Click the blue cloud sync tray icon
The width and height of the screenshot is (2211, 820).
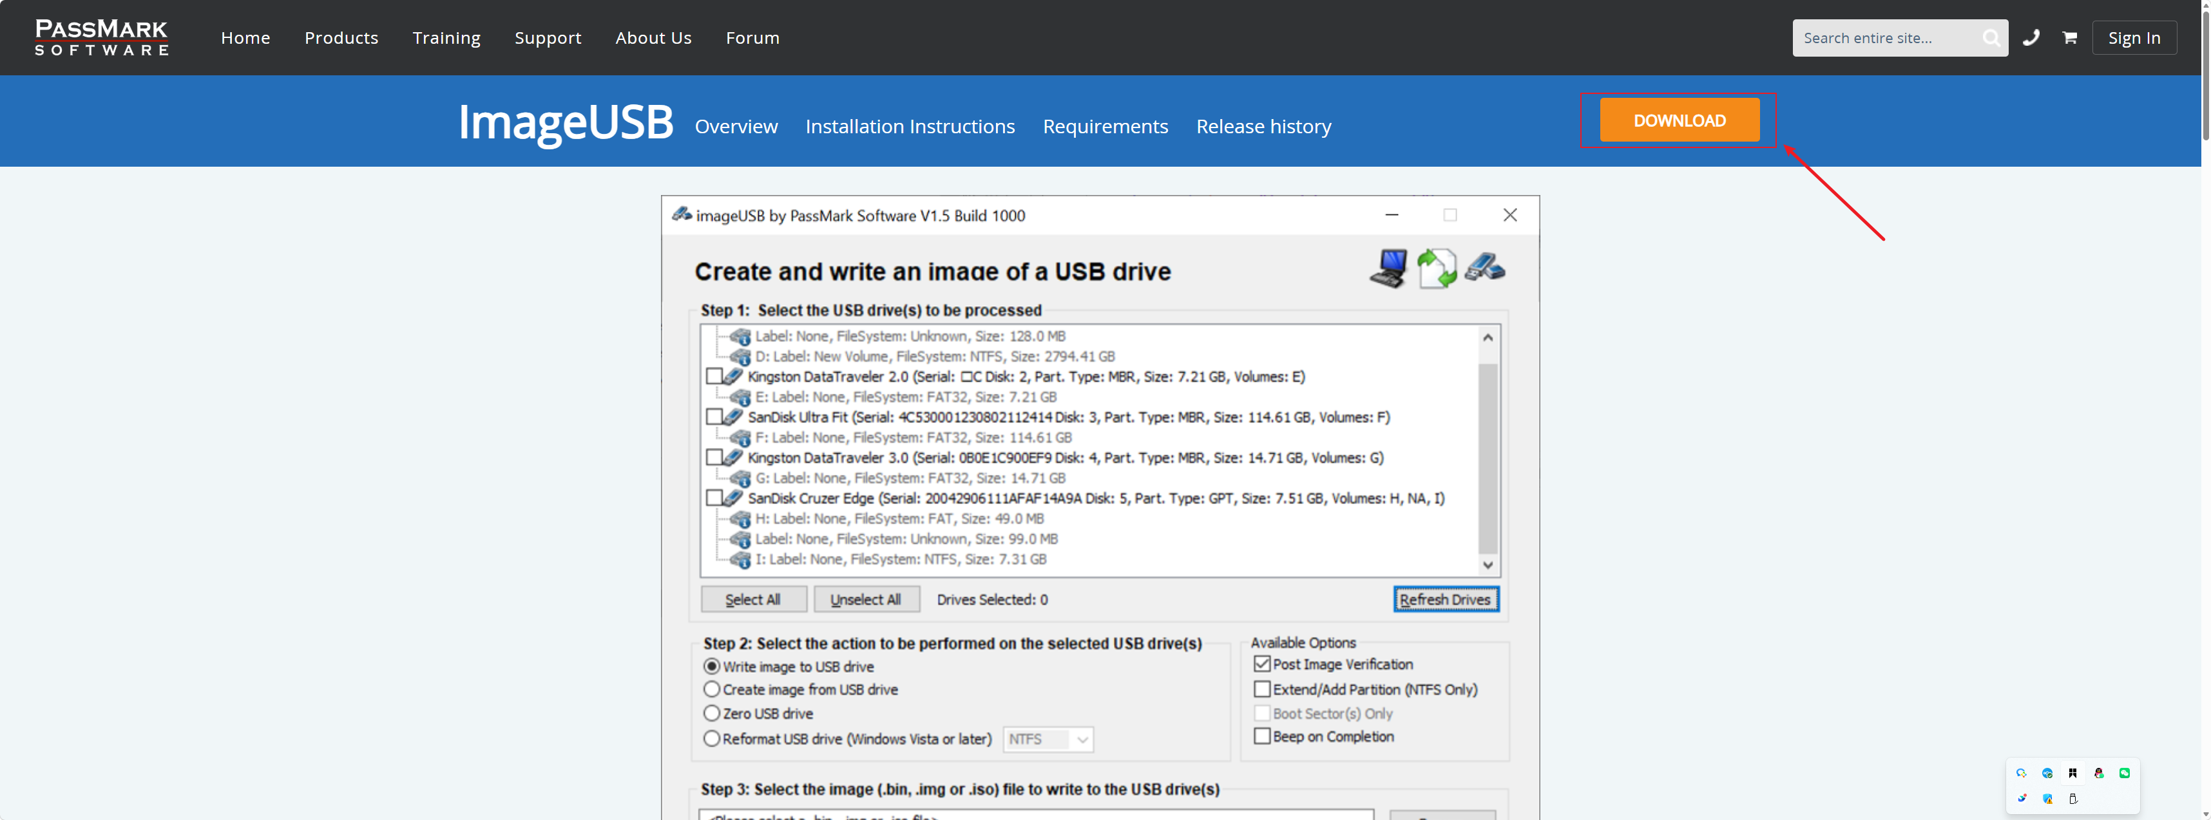[x=2047, y=773]
